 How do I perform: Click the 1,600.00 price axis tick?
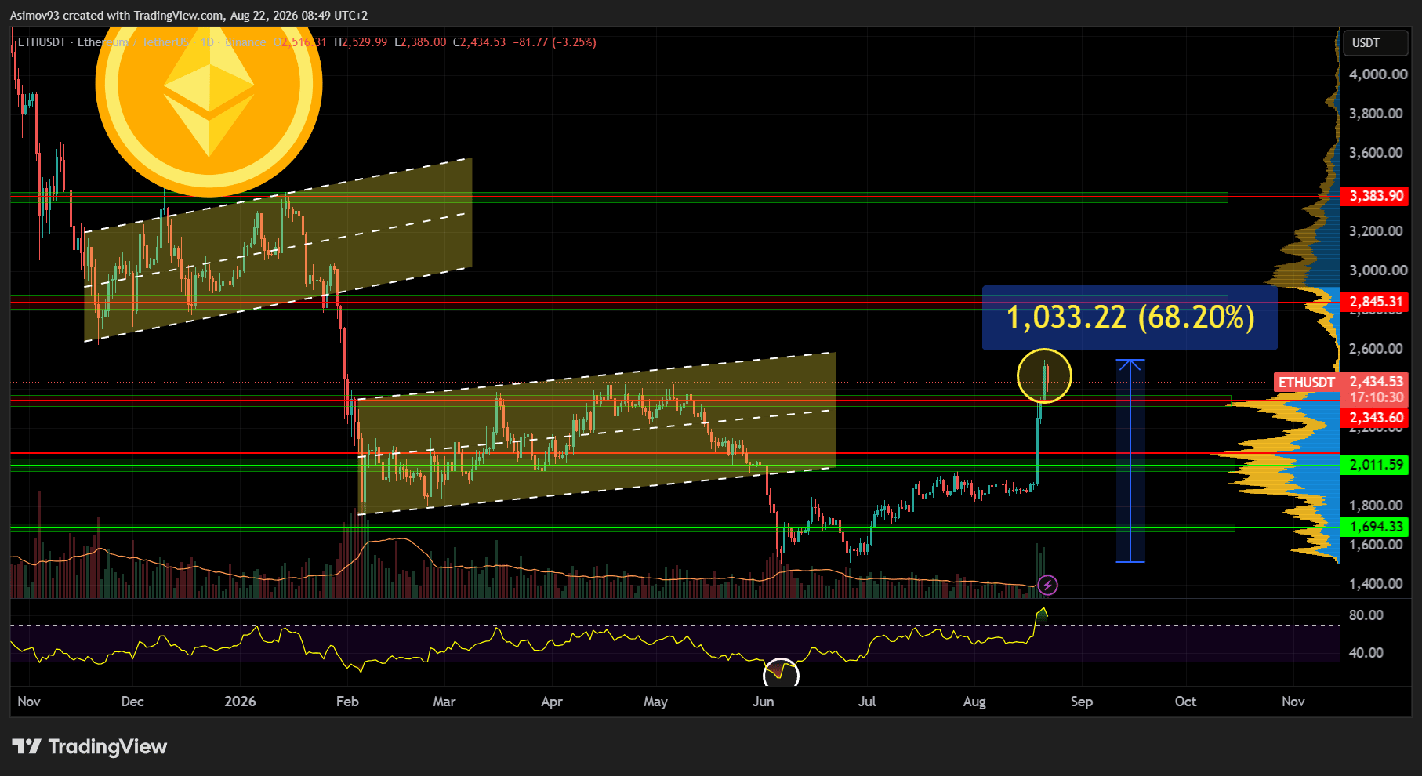[x=1376, y=545]
